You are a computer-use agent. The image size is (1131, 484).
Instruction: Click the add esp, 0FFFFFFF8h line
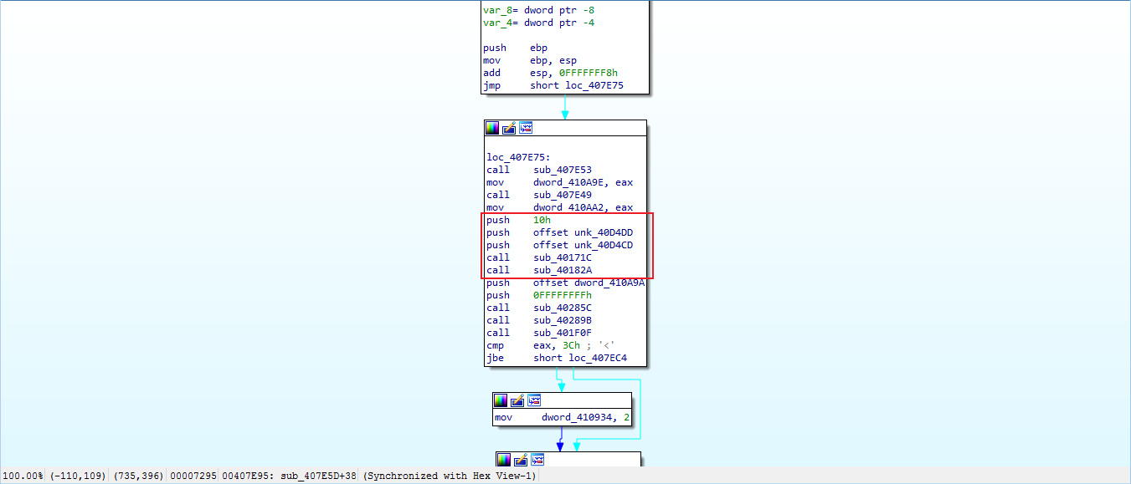point(550,73)
